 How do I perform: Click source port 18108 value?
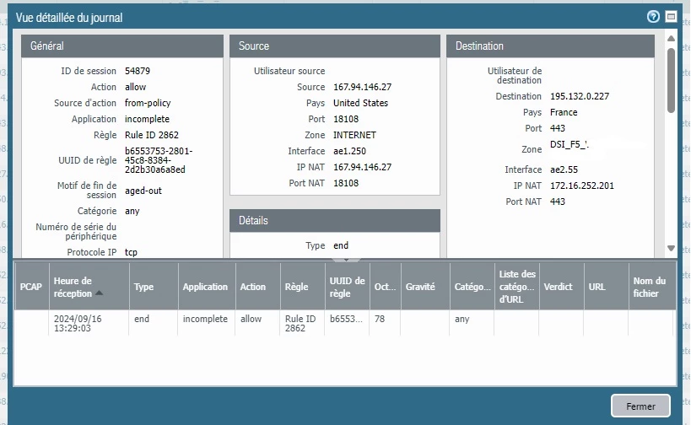coord(346,120)
